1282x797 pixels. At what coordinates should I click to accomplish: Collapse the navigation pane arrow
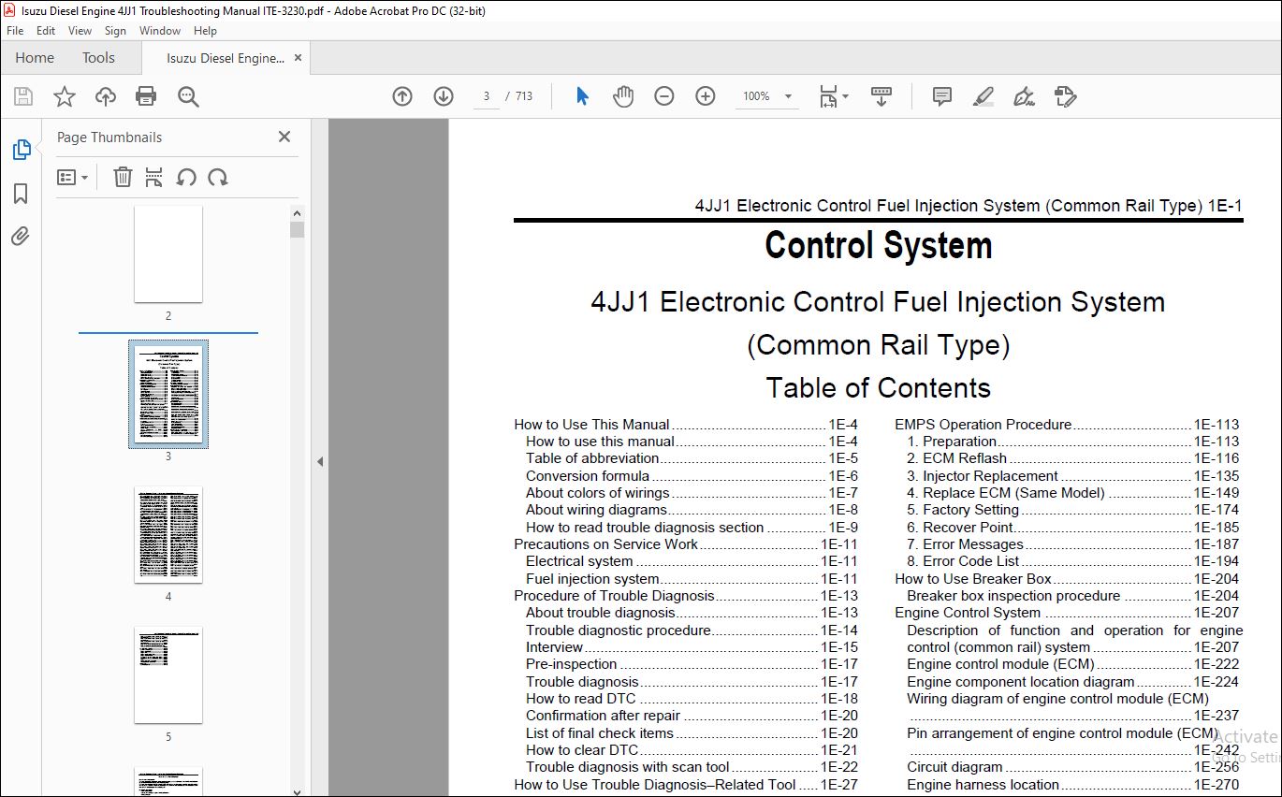pos(319,461)
